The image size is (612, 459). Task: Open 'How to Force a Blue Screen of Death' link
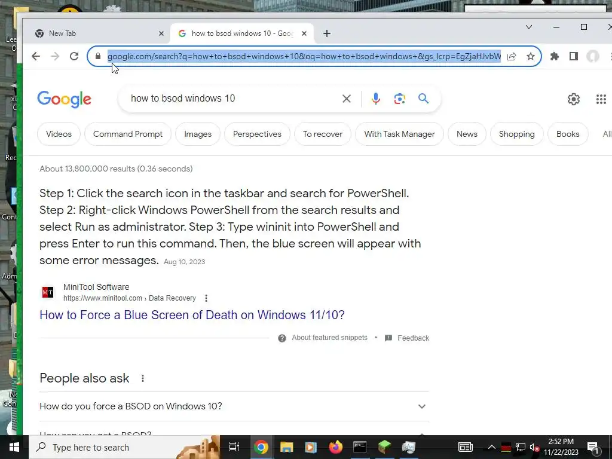point(192,315)
